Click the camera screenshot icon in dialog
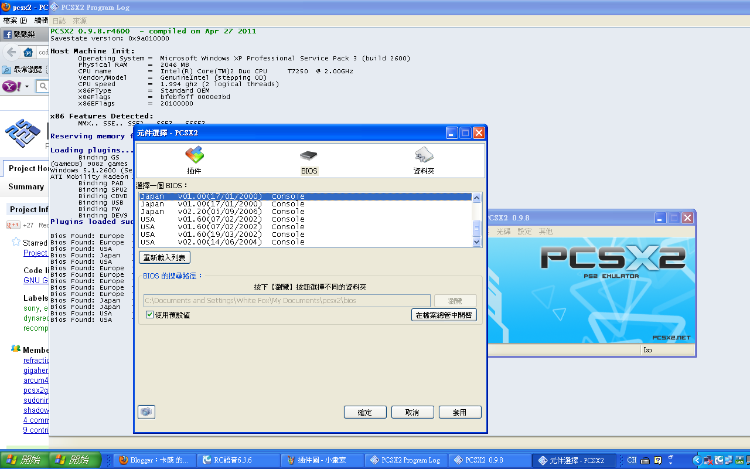The height and width of the screenshot is (469, 750). (146, 412)
